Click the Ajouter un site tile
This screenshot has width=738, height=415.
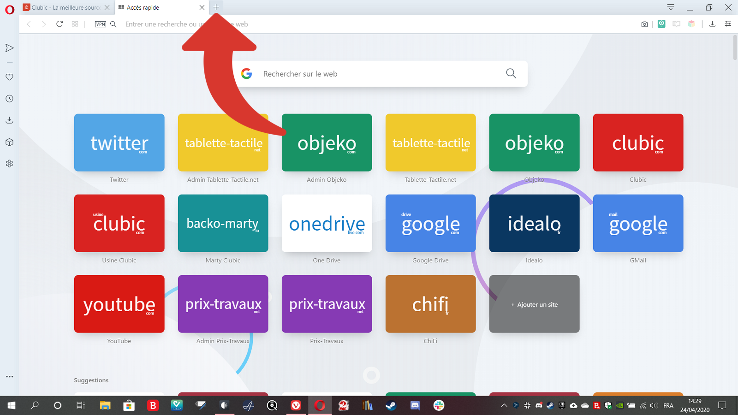534,304
